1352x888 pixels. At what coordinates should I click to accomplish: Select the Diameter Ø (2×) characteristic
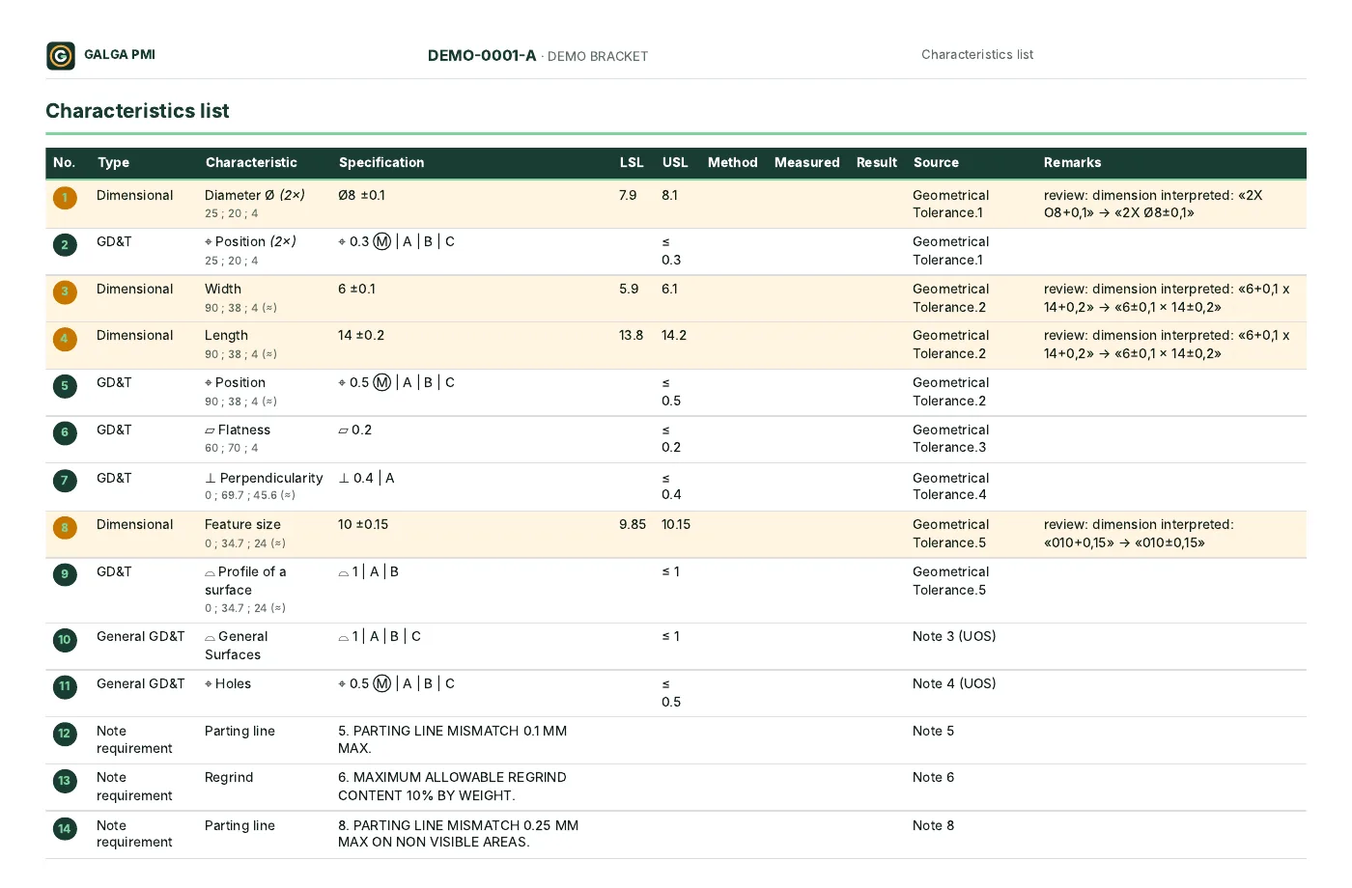coord(255,196)
